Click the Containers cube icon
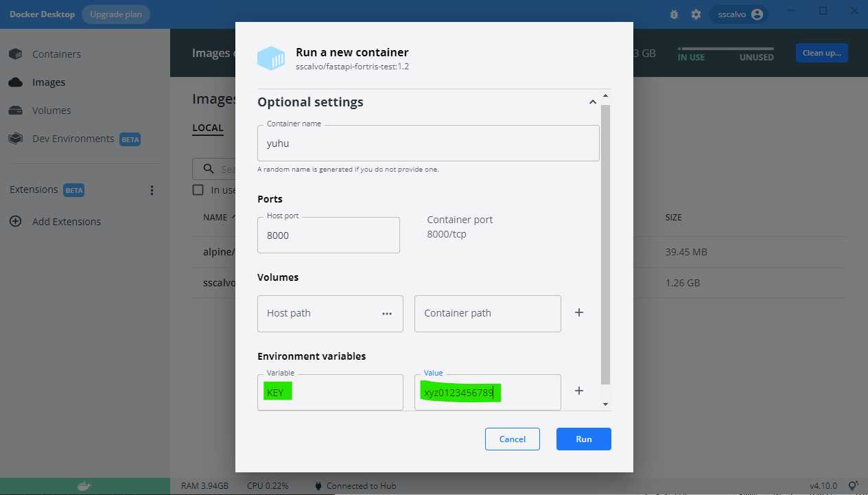Image resolution: width=868 pixels, height=495 pixels. click(15, 54)
